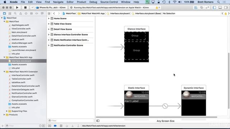Open Spotlight search in menu bar
This screenshot has width=230, height=129.
[x=218, y=2]
